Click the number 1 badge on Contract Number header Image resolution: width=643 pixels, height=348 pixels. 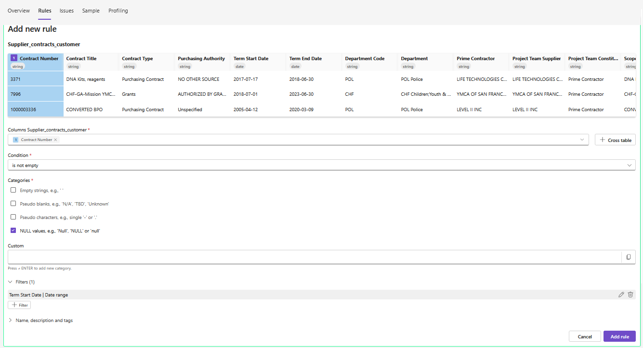(x=14, y=58)
